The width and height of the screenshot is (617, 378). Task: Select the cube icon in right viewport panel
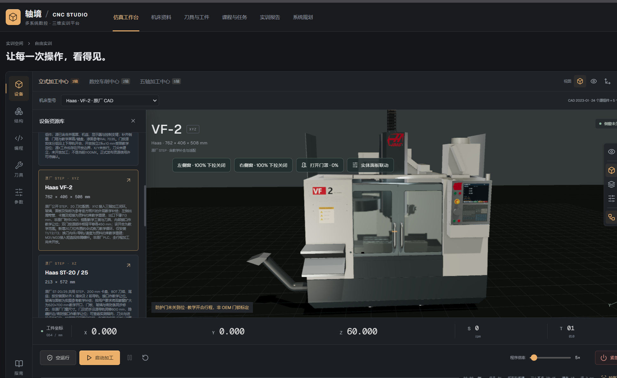pos(611,170)
